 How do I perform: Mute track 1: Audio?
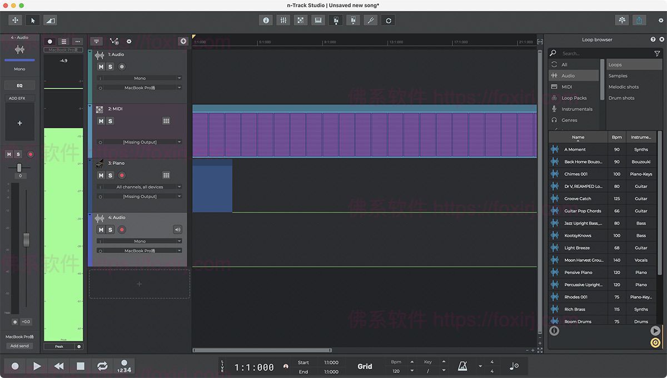click(102, 66)
